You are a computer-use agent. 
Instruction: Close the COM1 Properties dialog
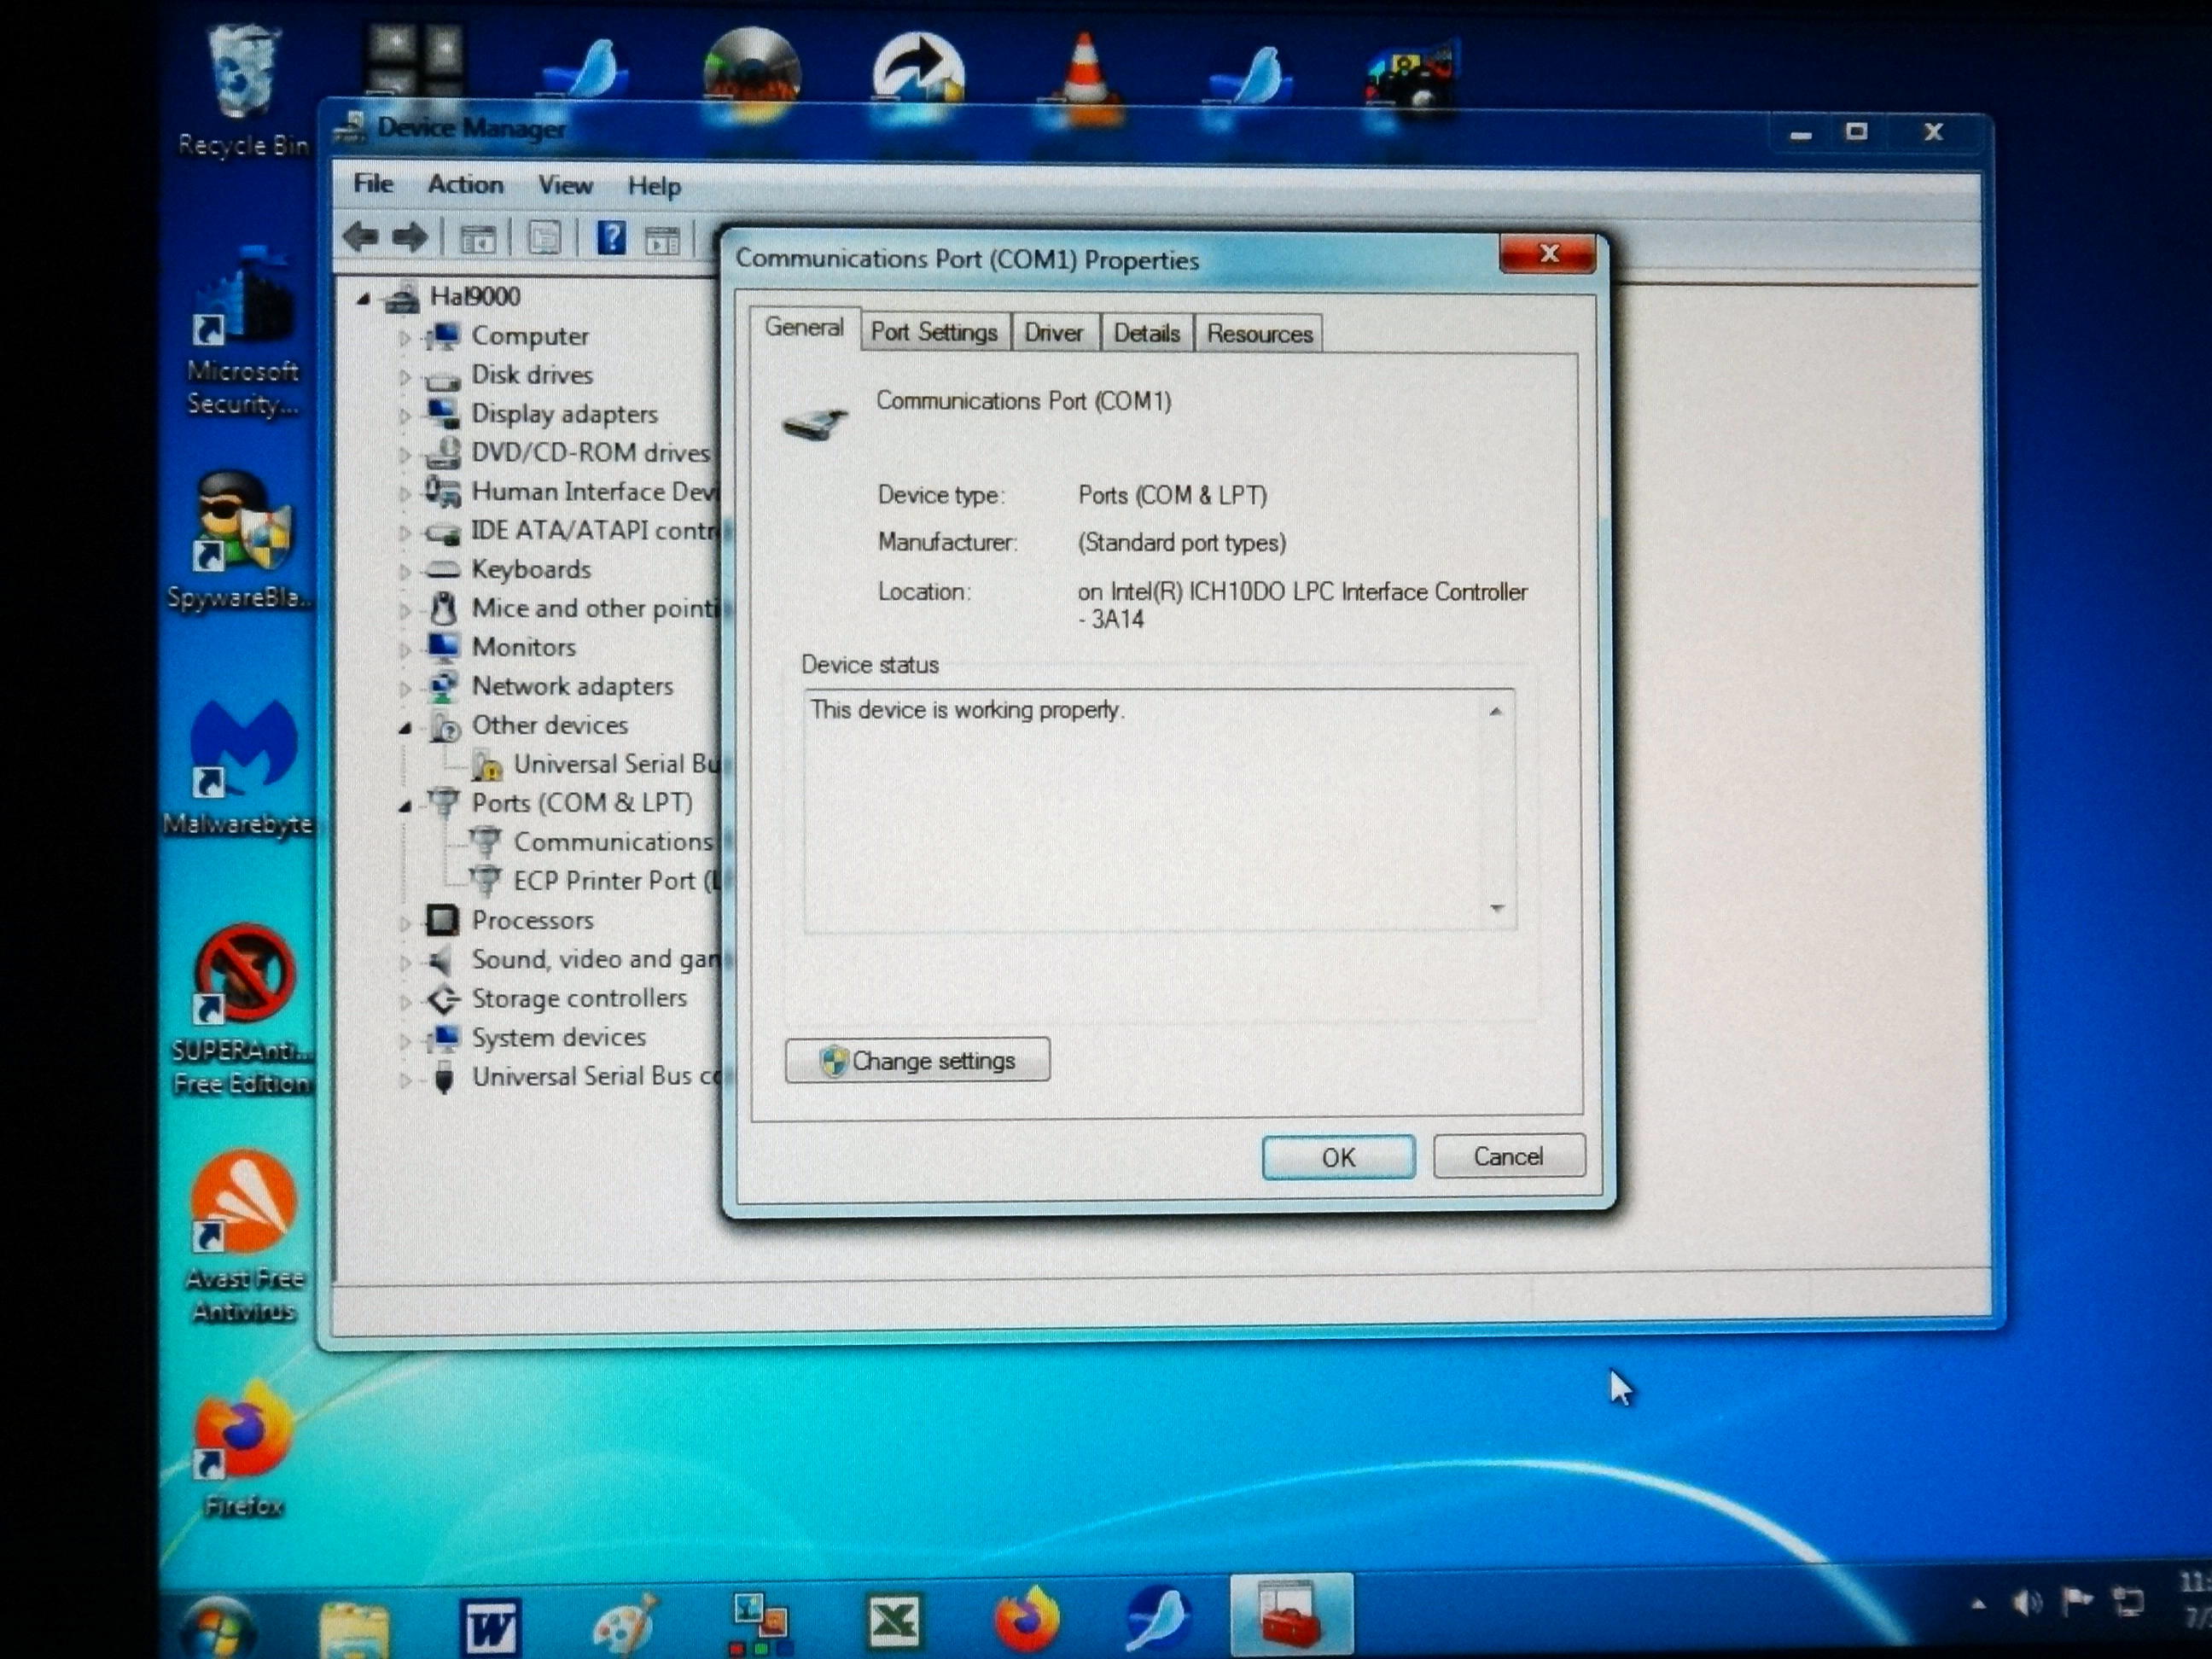[1548, 254]
